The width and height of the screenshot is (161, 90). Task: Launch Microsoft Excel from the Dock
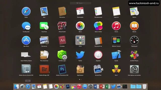[x=108, y=87]
